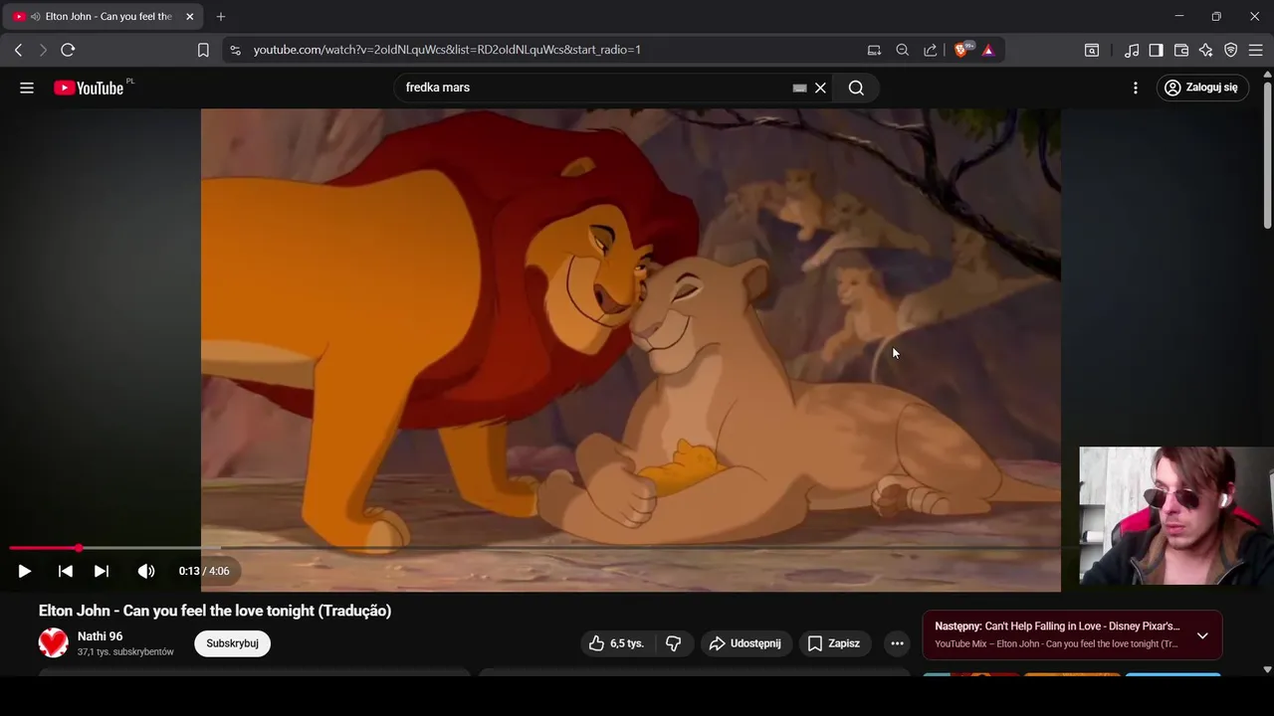1274x716 pixels.
Task: Skip to the previous video
Action: (66, 571)
